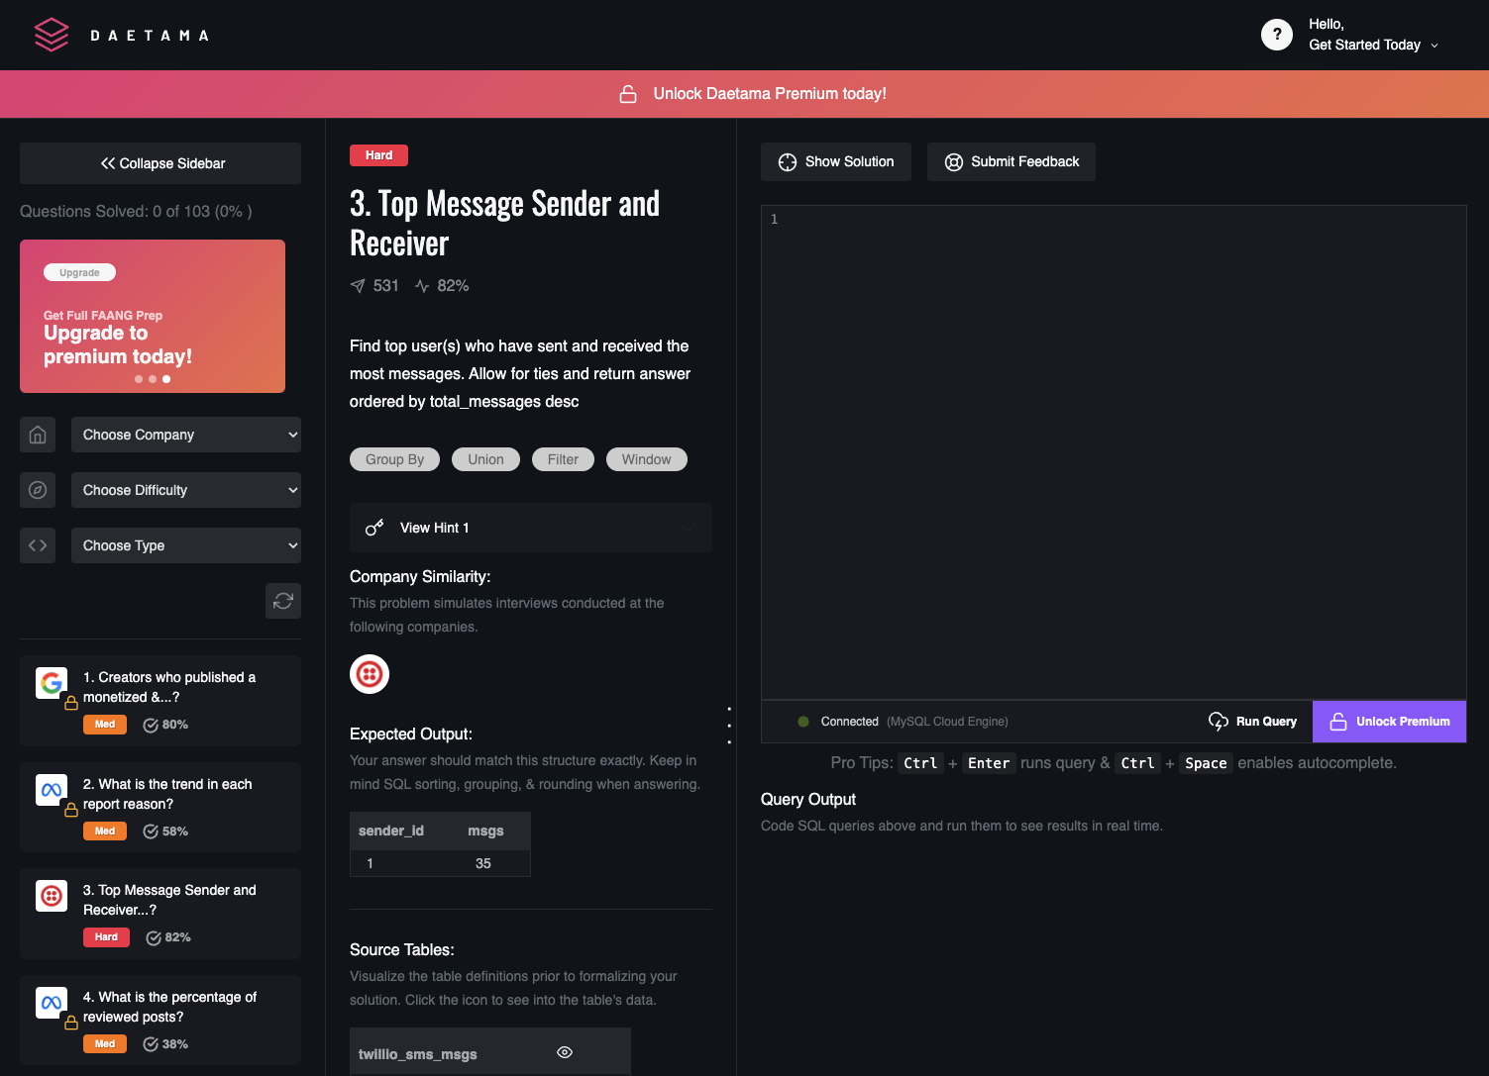Open the help question mark icon
Image resolution: width=1489 pixels, height=1076 pixels.
[1276, 35]
